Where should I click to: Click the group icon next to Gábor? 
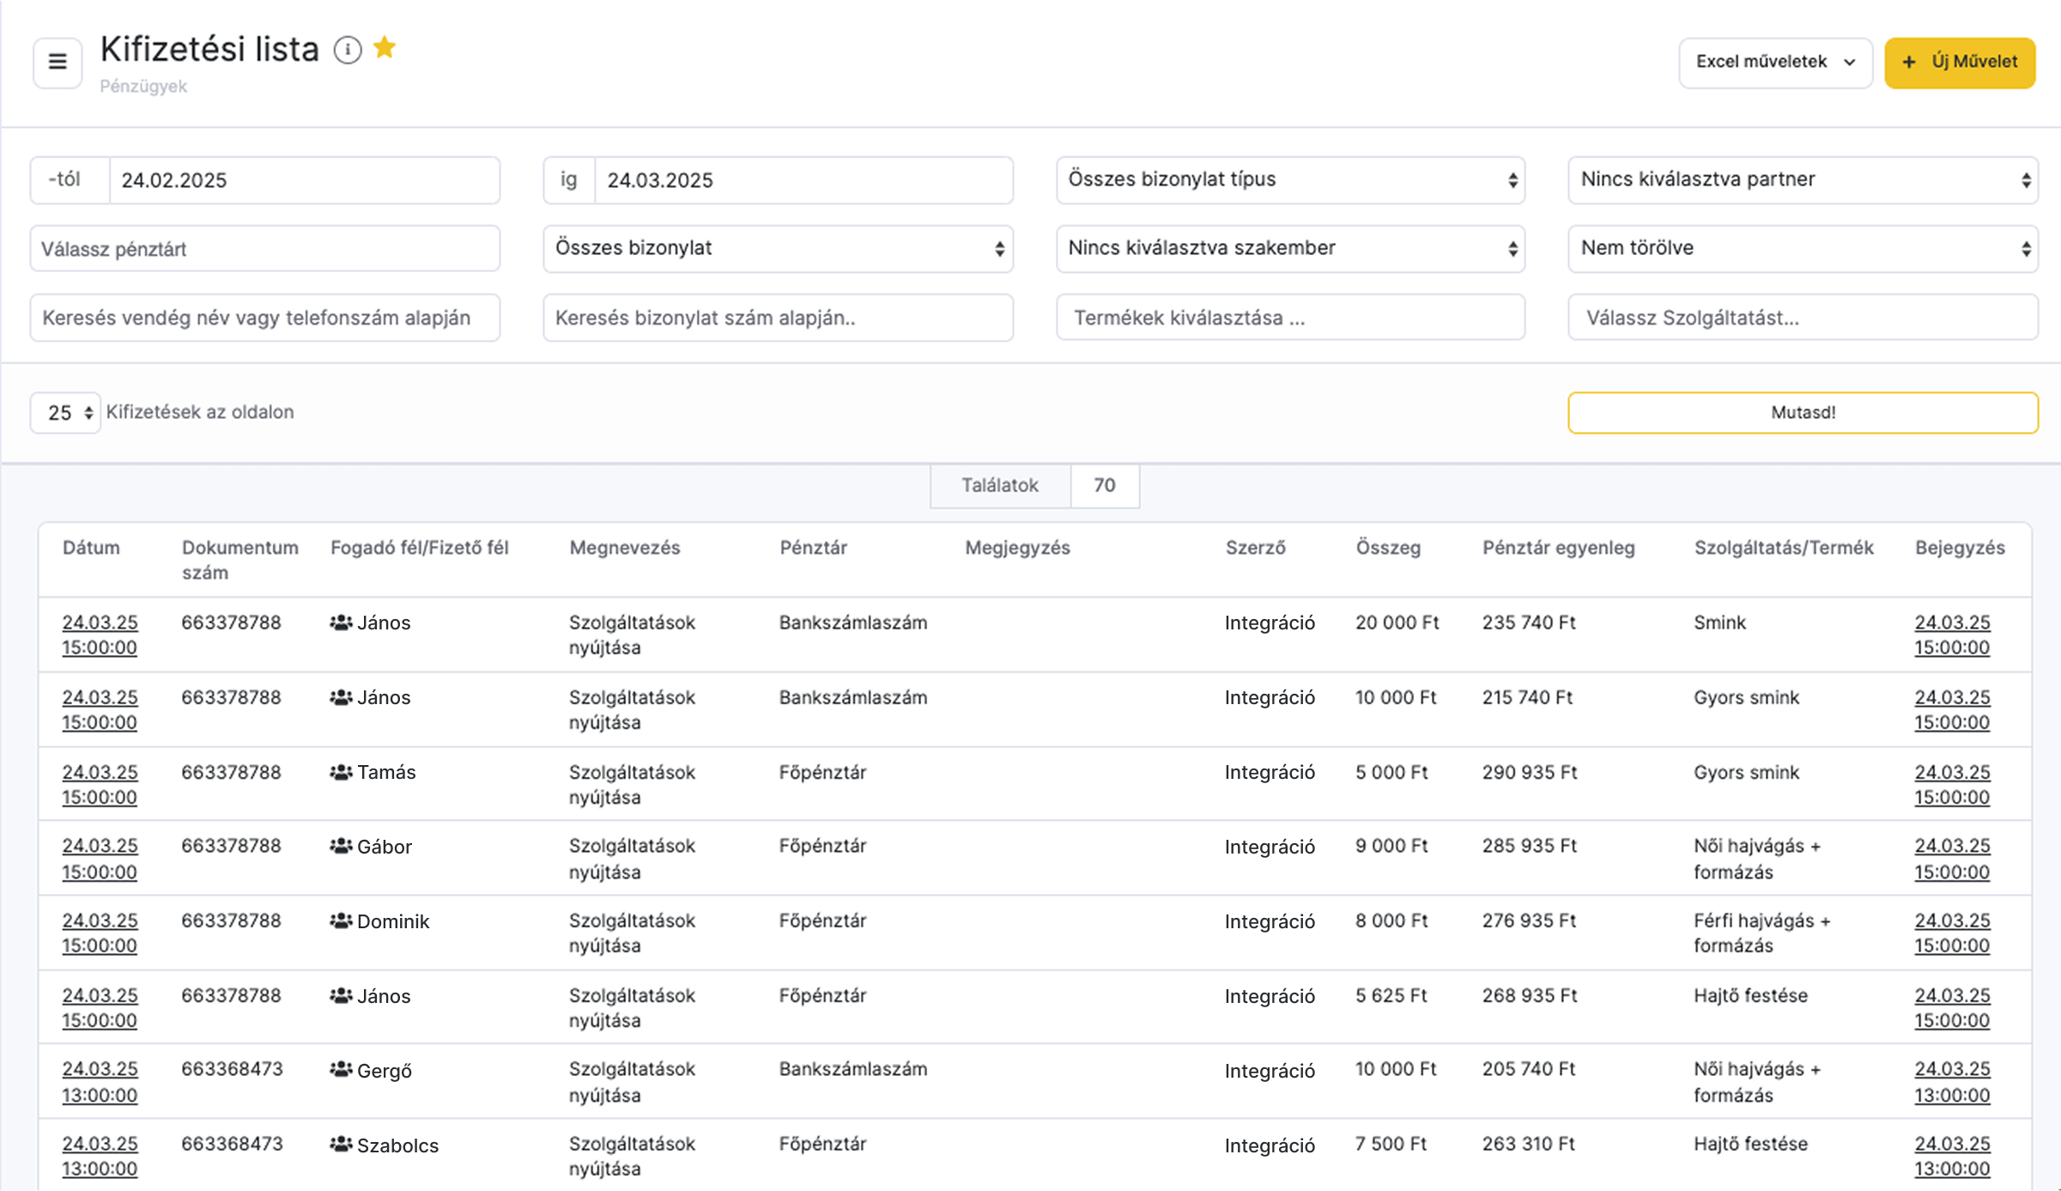point(341,847)
